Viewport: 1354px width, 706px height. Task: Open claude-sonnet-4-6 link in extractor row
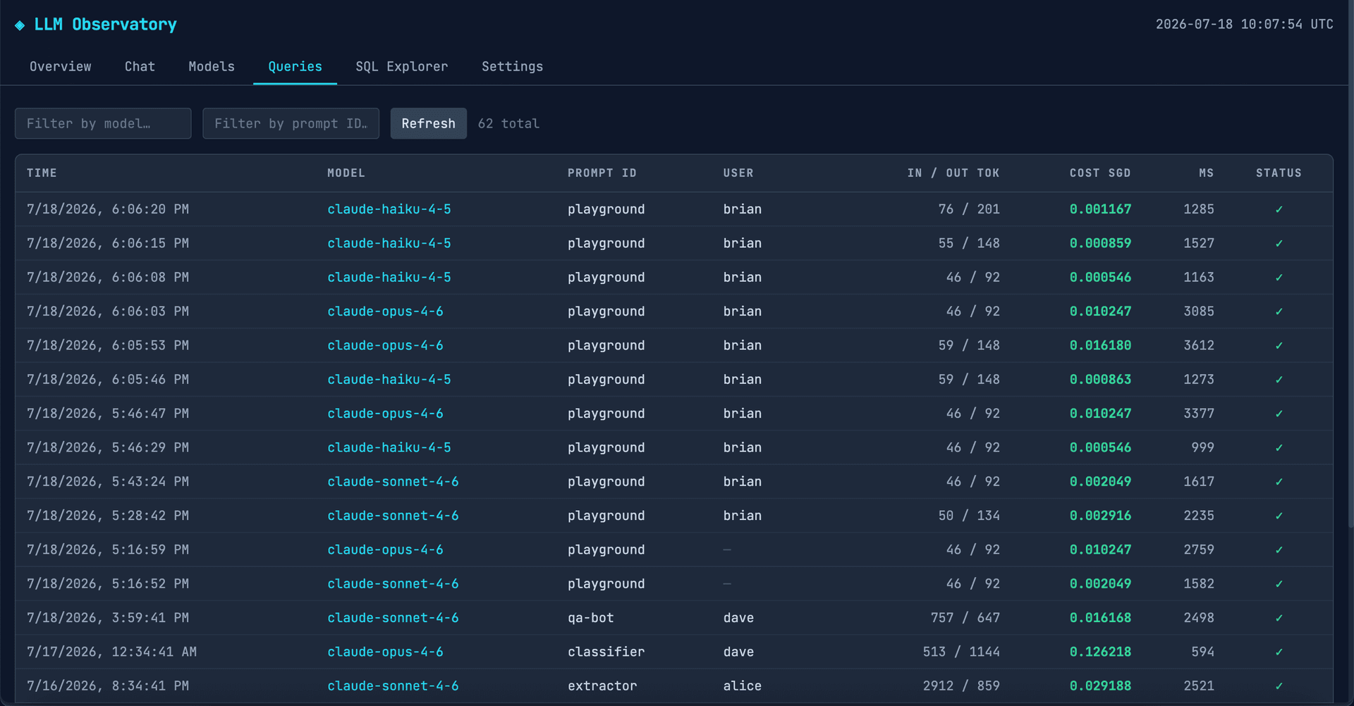tap(393, 686)
